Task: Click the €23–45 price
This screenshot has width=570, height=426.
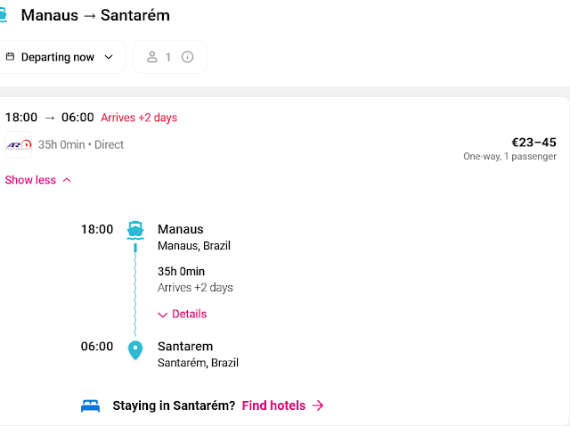Action: (533, 142)
